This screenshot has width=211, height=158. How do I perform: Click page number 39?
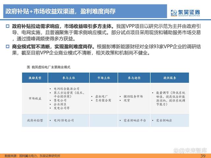(x=203, y=155)
